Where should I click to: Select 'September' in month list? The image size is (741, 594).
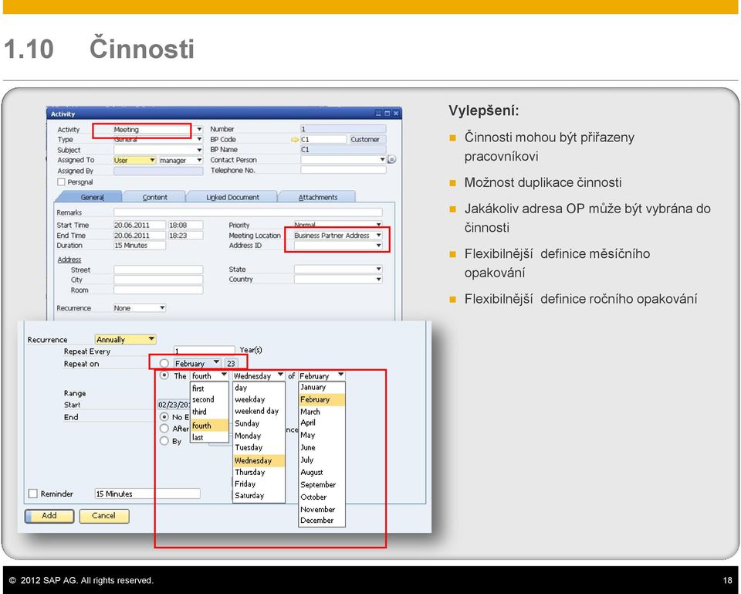tap(322, 485)
